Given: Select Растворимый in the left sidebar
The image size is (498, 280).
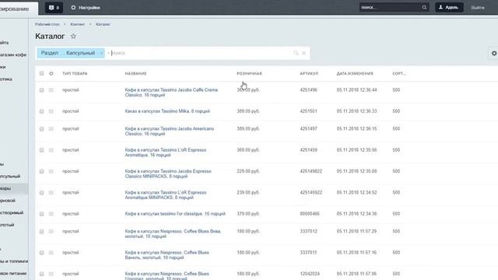Looking at the screenshot, I should pyautogui.click(x=12, y=212).
